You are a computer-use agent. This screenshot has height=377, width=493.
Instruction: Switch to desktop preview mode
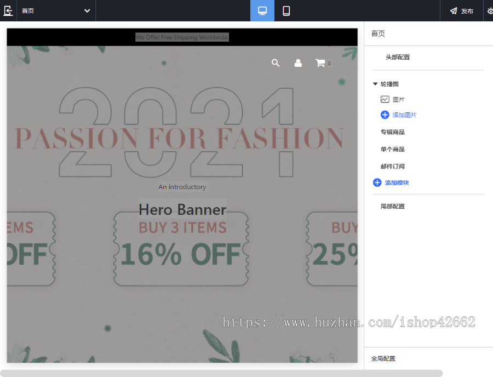pyautogui.click(x=262, y=11)
